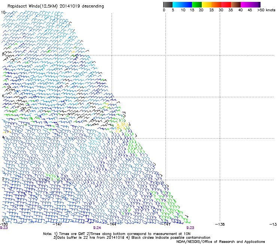Image resolution: width=277 pixels, height=244 pixels.
Task: Click the '-138' longitude axis label
Action: 220,224
